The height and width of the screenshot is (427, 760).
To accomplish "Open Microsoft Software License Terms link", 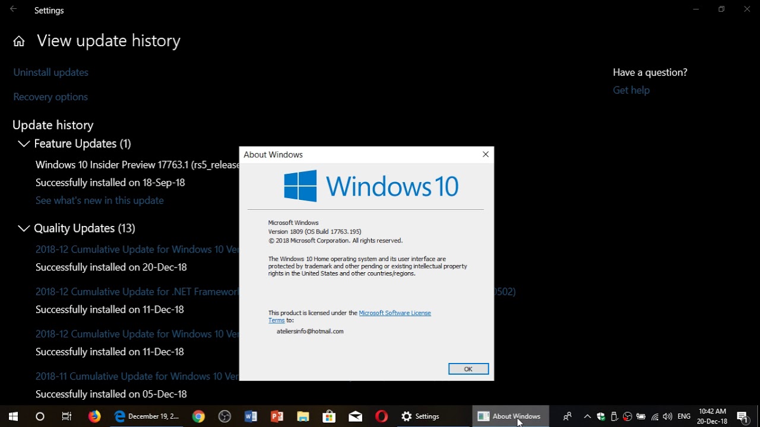I will click(x=395, y=313).
